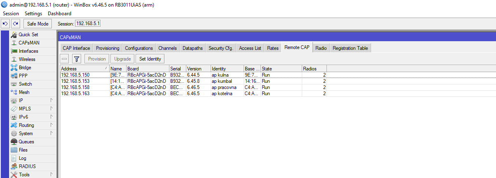The image size is (496, 178).
Task: Click the Filter funnel icon
Action: pos(77,59)
